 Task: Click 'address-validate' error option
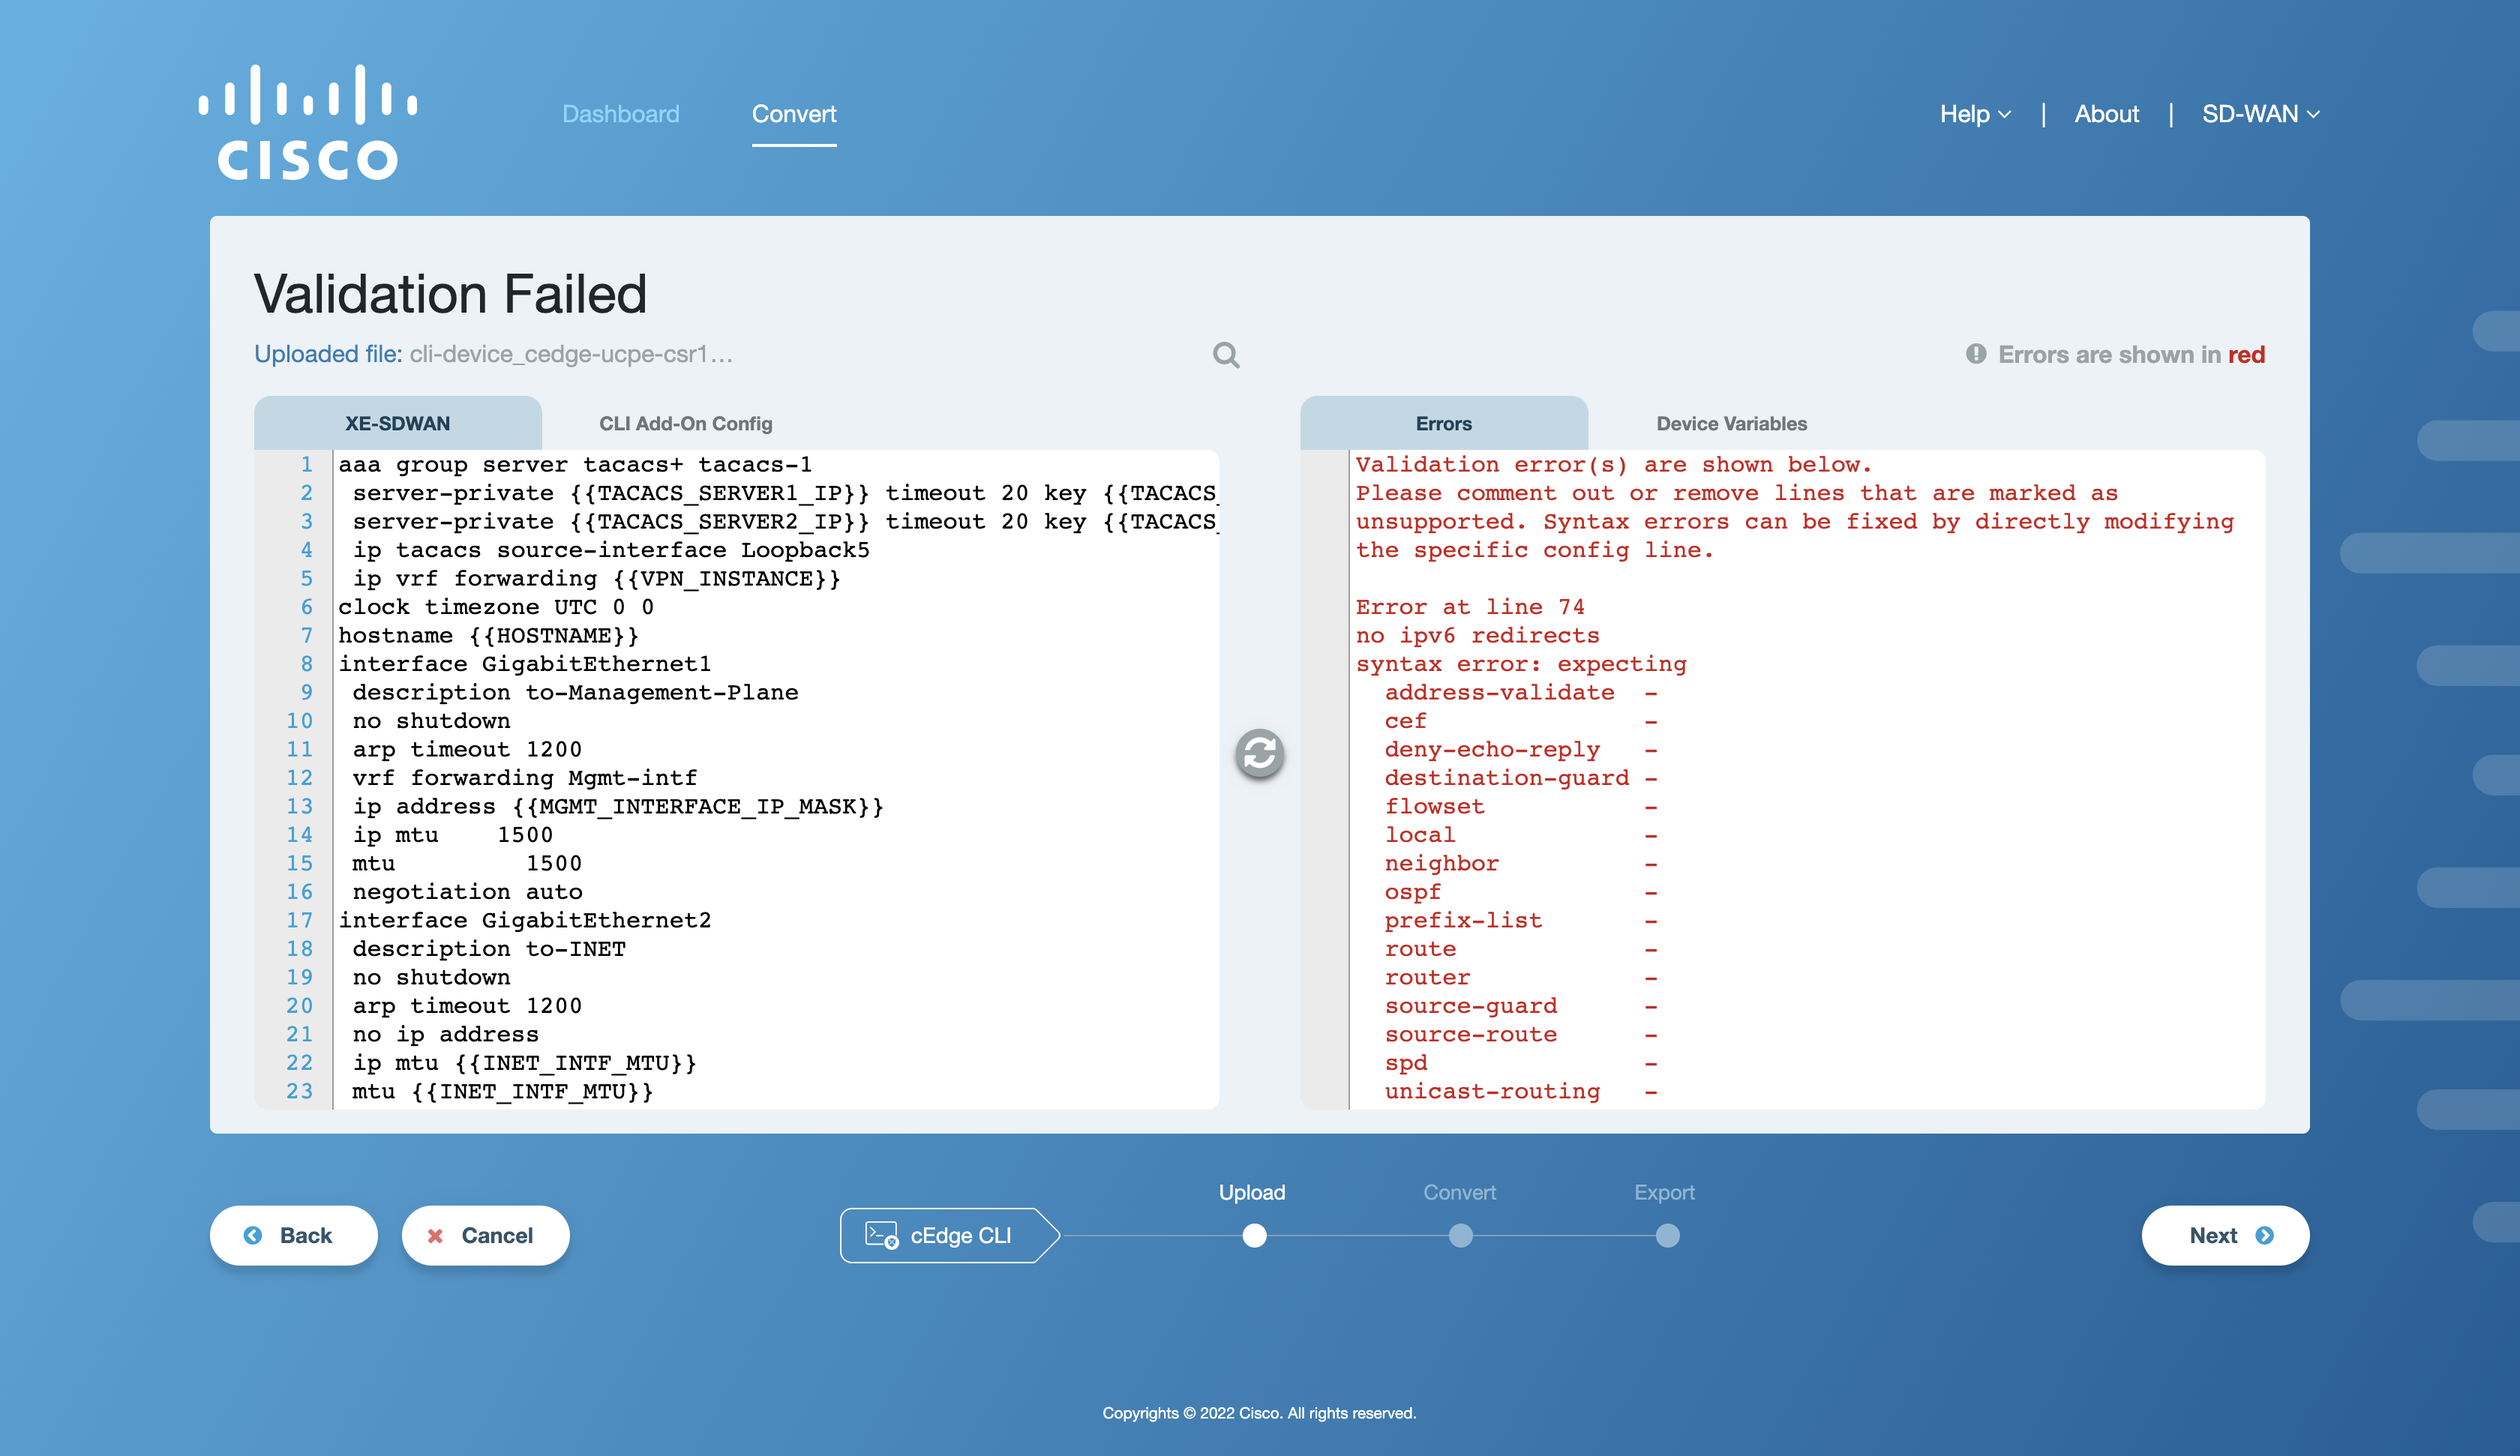[1499, 692]
